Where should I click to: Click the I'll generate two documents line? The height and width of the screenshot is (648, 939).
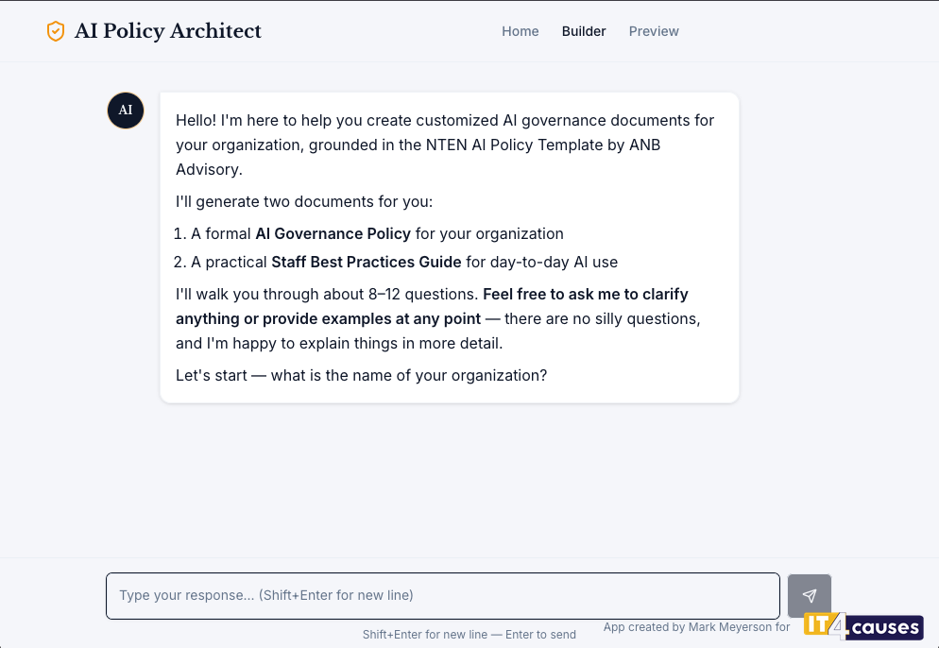(x=304, y=201)
